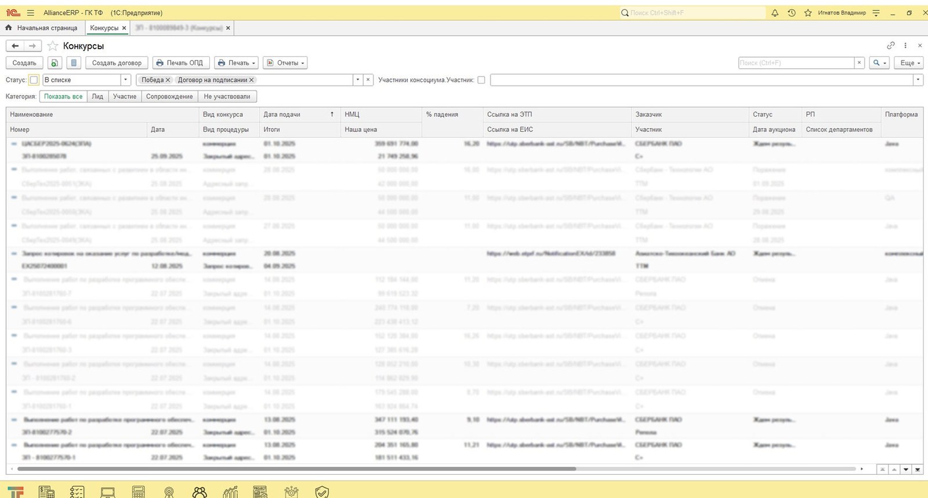
Task: Go forward with the right arrow
Action: [x=32, y=46]
